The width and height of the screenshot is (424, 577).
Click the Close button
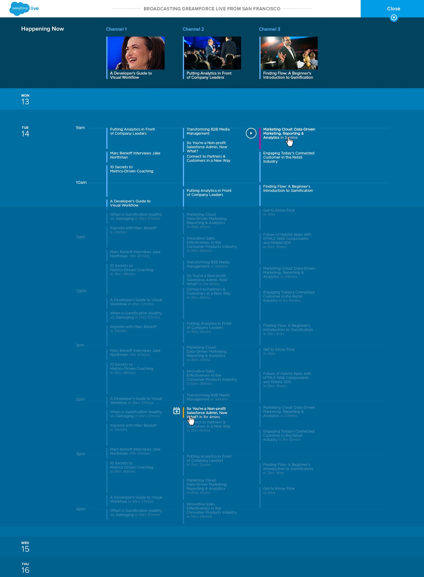tap(393, 9)
